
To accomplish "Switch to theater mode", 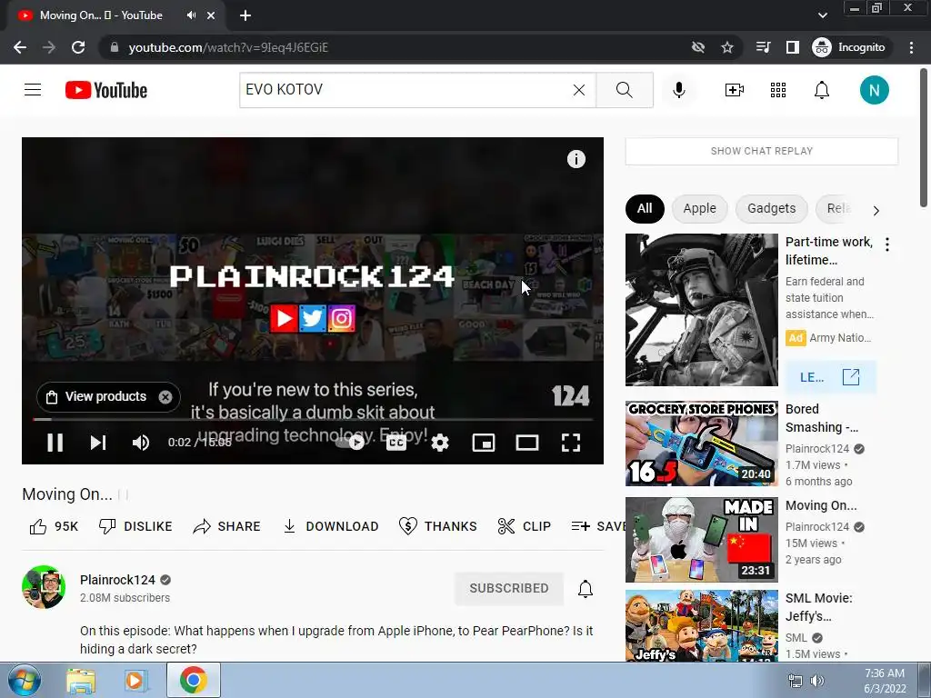I will (527, 443).
